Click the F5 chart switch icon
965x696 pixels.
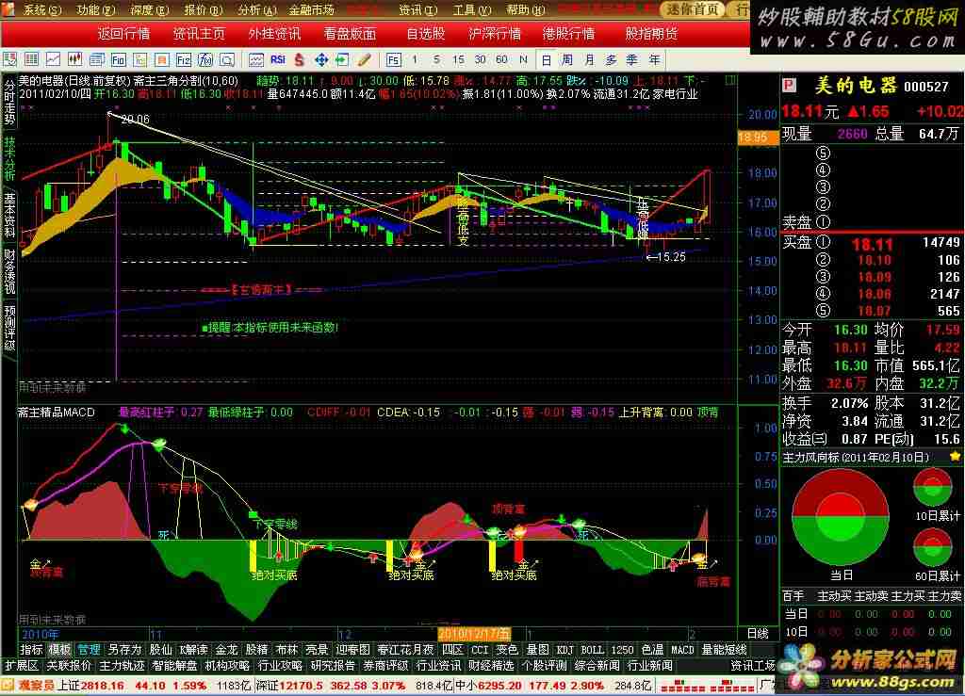pyautogui.click(x=393, y=59)
